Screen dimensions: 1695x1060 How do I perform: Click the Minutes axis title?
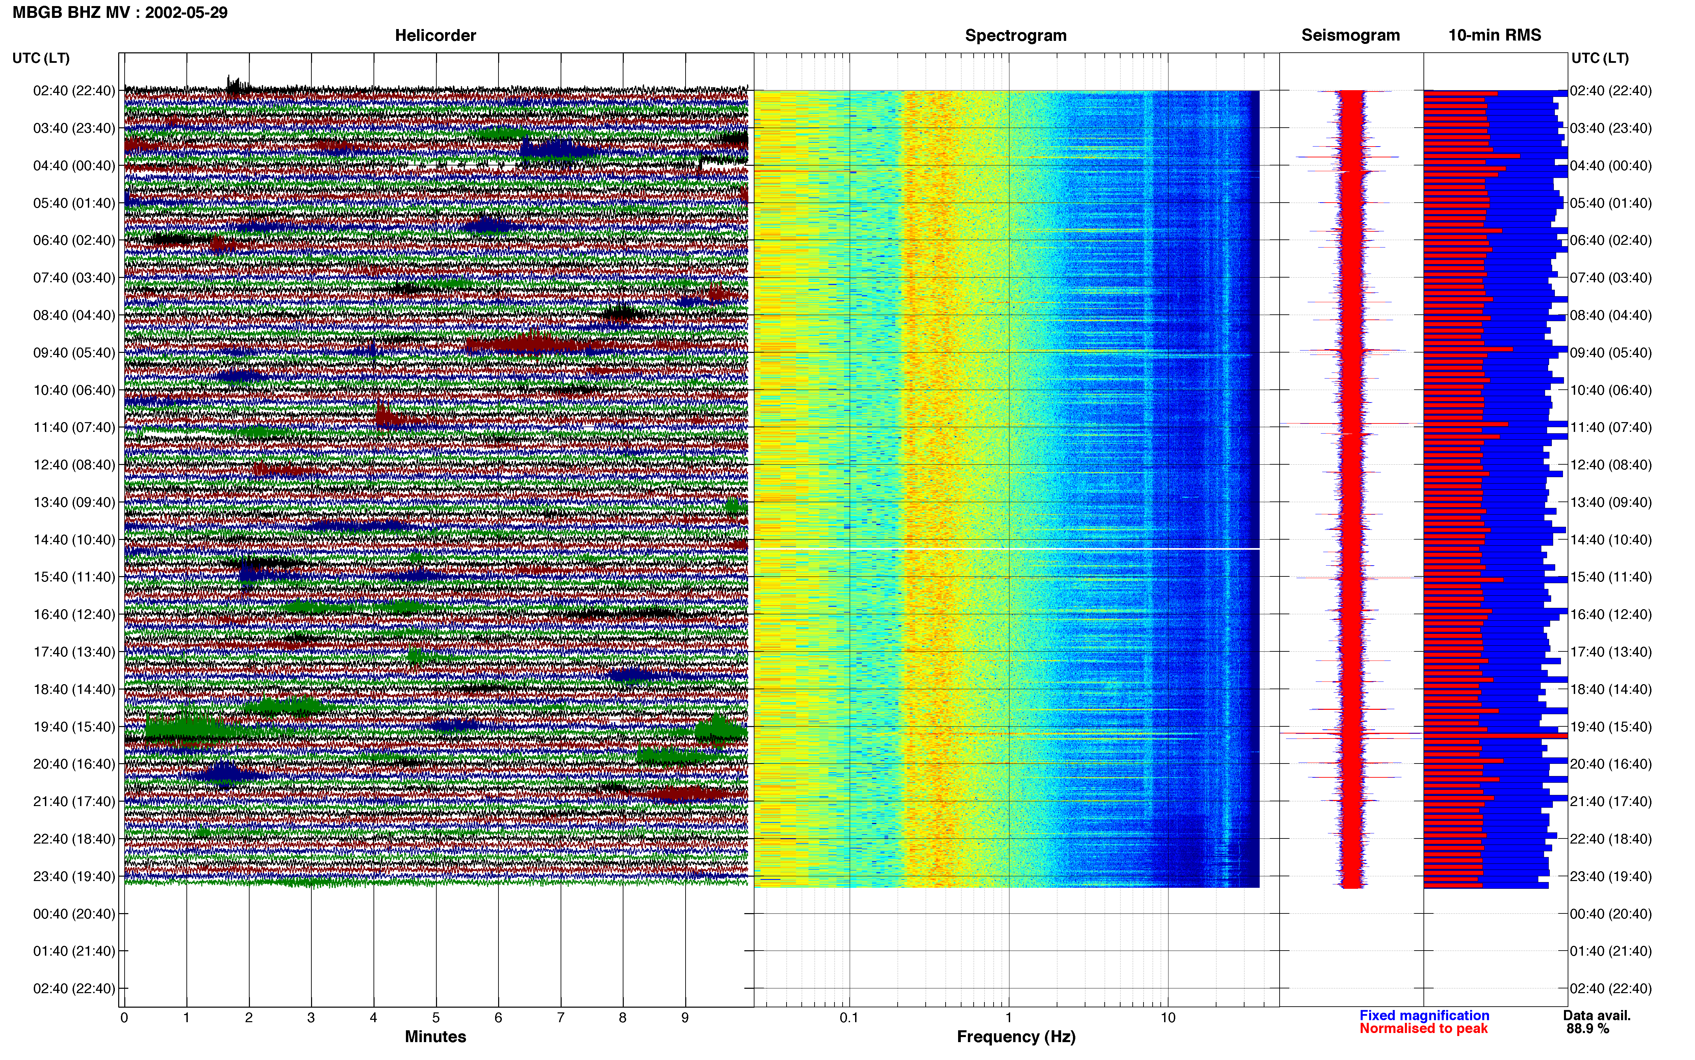(x=435, y=1036)
